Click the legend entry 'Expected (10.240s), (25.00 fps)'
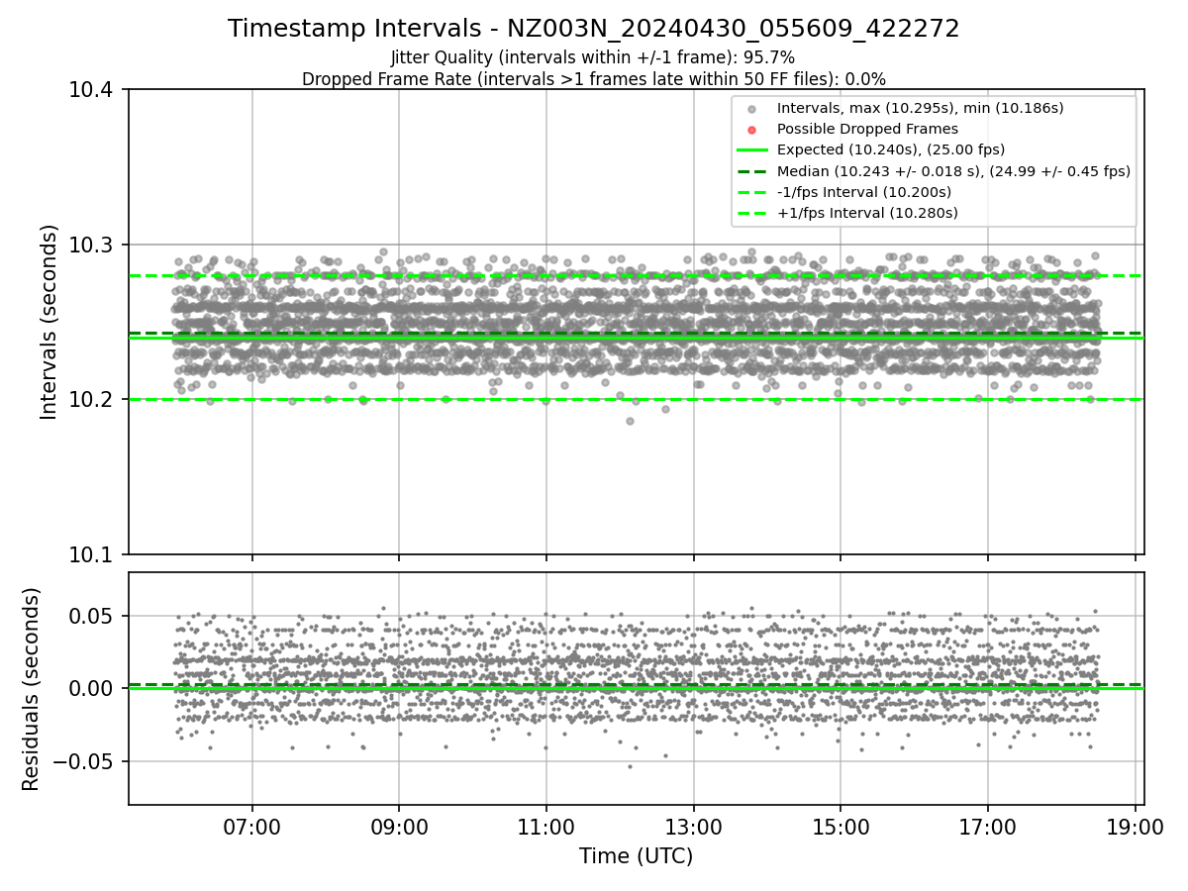Viewport: 1188px width, 891px height. pyautogui.click(x=891, y=149)
